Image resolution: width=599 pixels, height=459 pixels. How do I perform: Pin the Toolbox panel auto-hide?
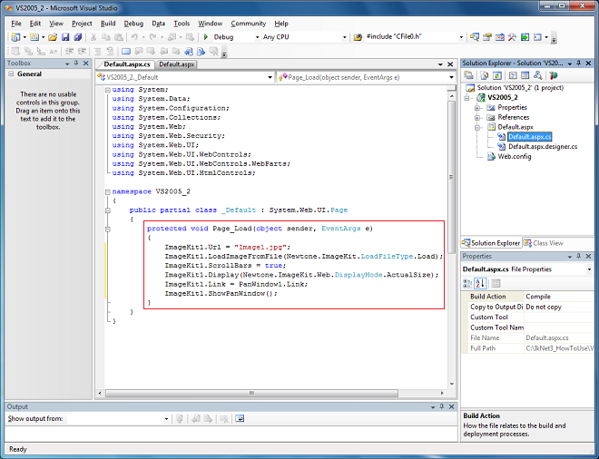pos(76,63)
